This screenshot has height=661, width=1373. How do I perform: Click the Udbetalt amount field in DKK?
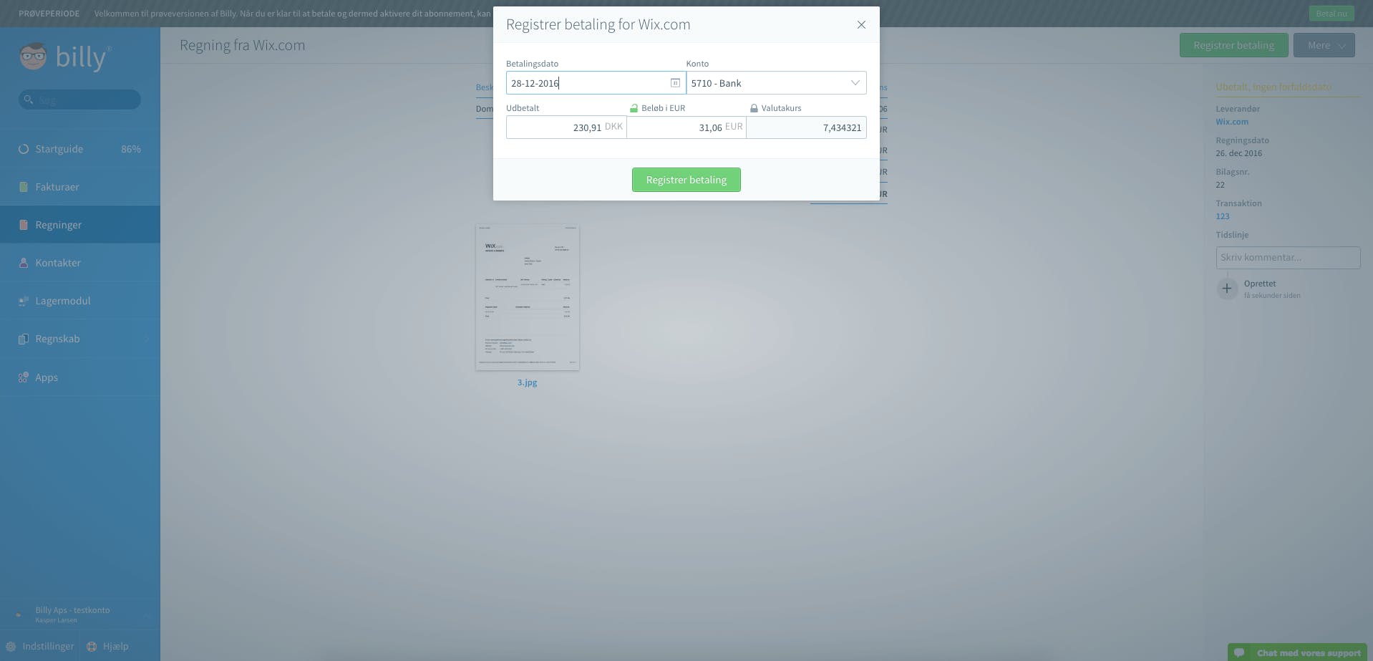point(566,127)
